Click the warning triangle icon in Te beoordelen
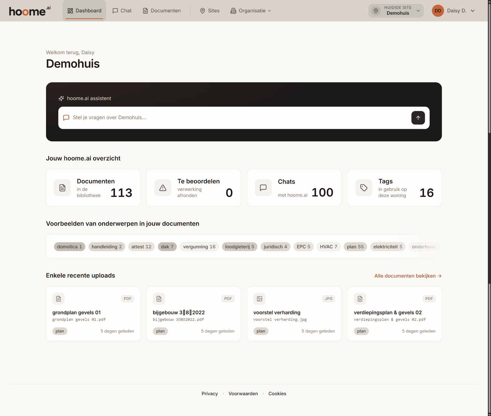The image size is (491, 416). coord(163,188)
